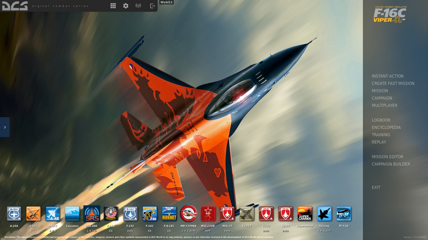
Task: Expand the left side panel arrow
Action: click(x=4, y=127)
